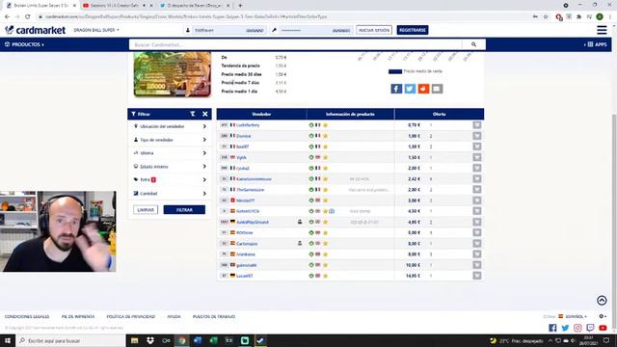Add the 4,50 € offer to cart
Screen dimensions: 617x347
[477, 211]
